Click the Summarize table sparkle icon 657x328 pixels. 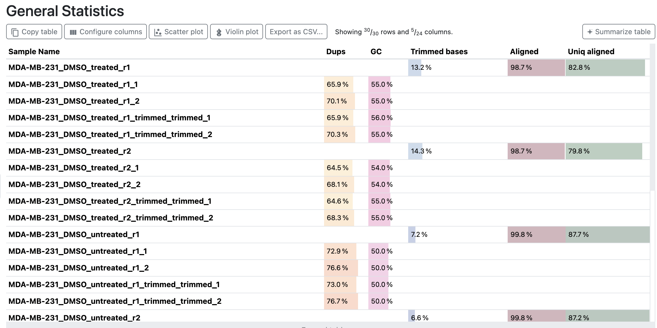(x=590, y=32)
